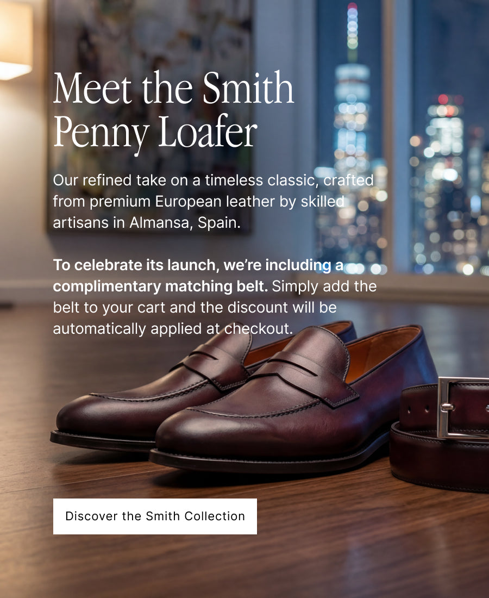Click the glowing wall lamp

15,41
